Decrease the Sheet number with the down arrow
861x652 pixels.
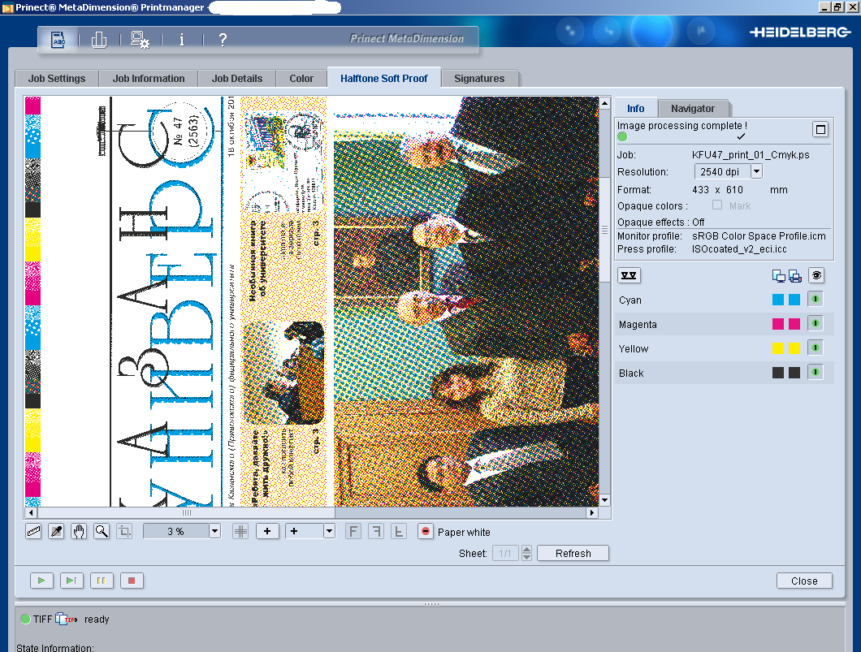click(x=526, y=557)
